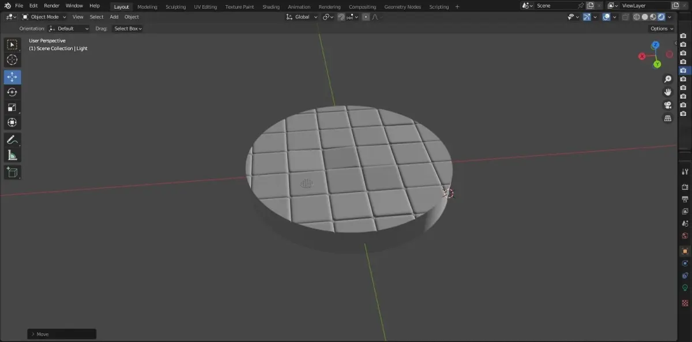This screenshot has height=342, width=692.
Task: Select the Add Cube tool
Action: pos(12,172)
